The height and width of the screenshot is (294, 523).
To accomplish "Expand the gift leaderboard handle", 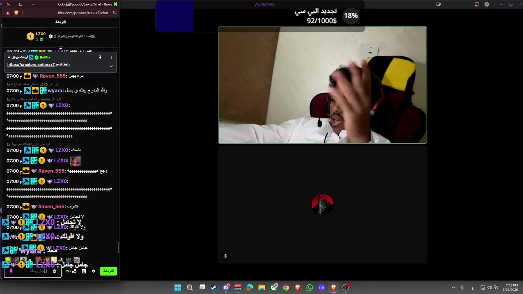I will click(60, 47).
